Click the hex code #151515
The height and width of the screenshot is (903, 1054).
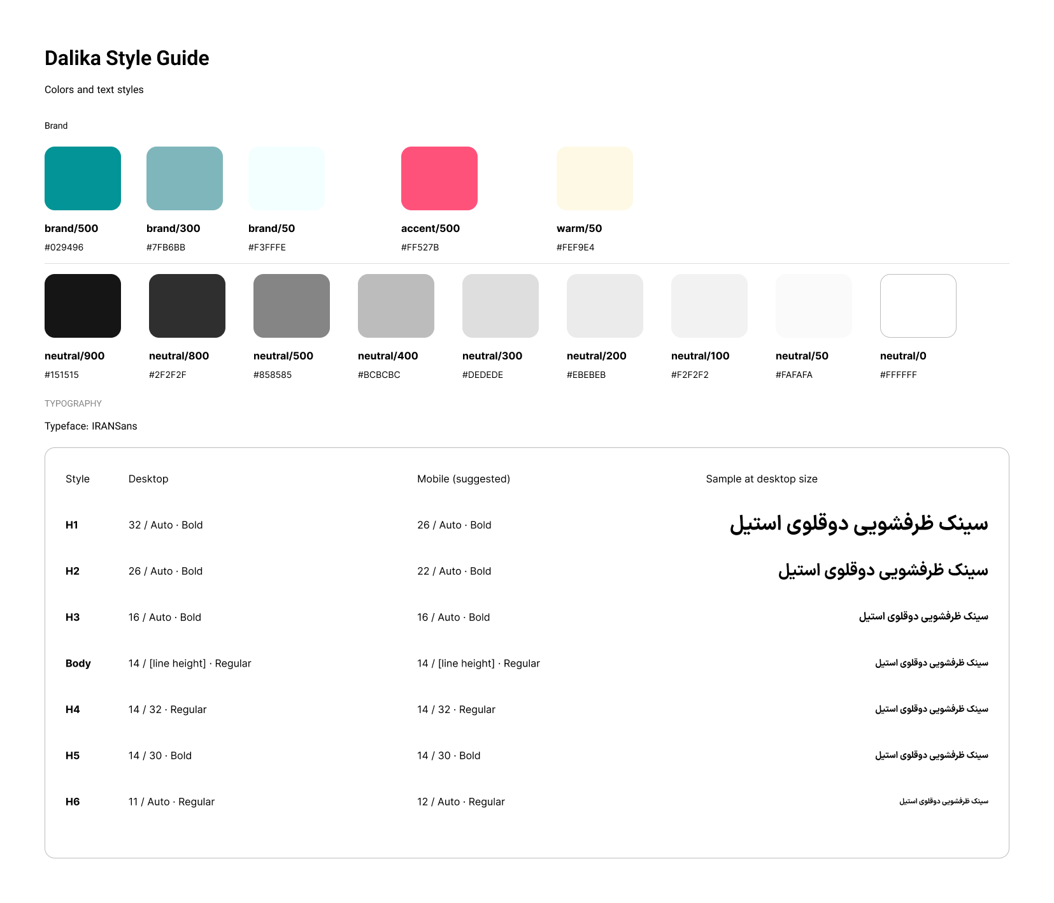point(62,375)
